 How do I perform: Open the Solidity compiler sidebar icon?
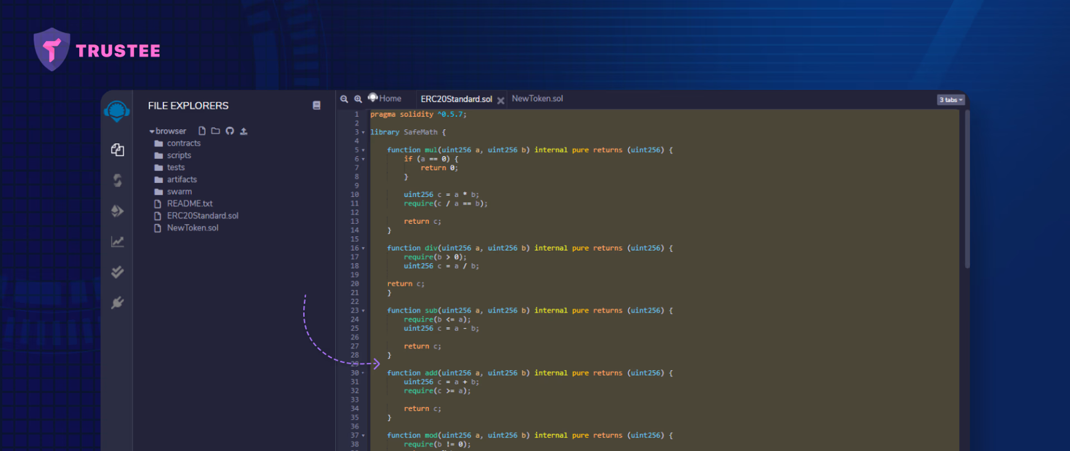tap(117, 180)
